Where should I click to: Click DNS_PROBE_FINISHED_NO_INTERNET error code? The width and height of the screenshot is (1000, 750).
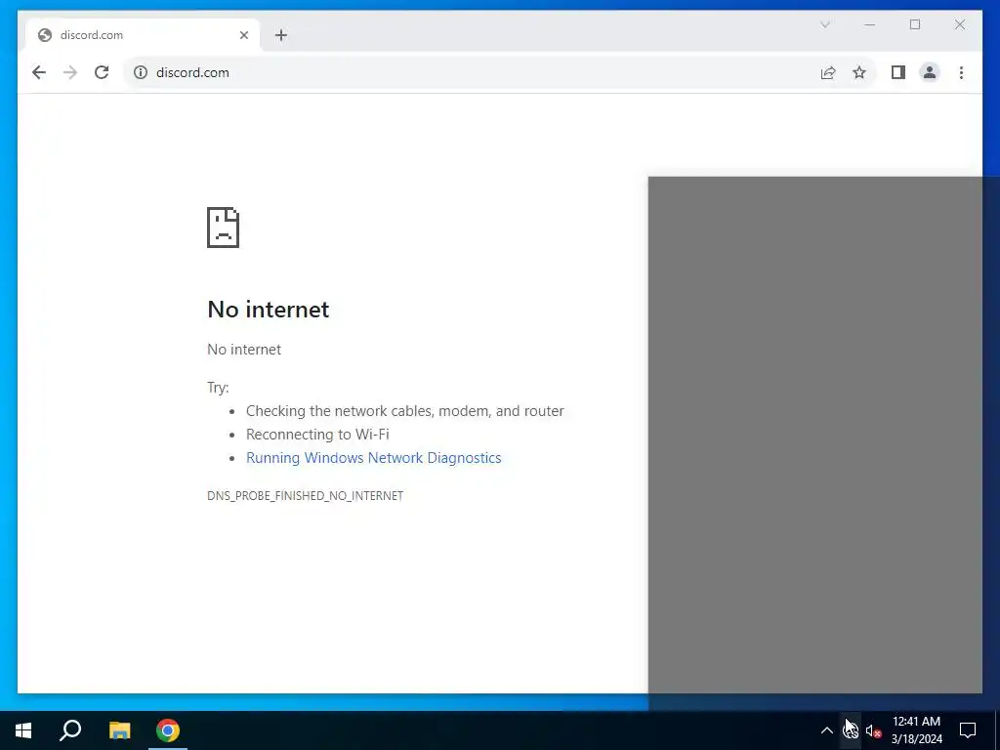[x=305, y=495]
